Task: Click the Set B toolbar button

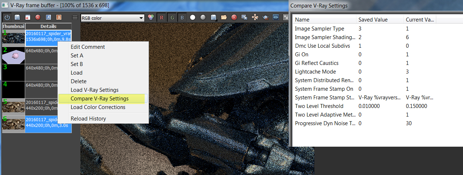Action: (x=59, y=17)
